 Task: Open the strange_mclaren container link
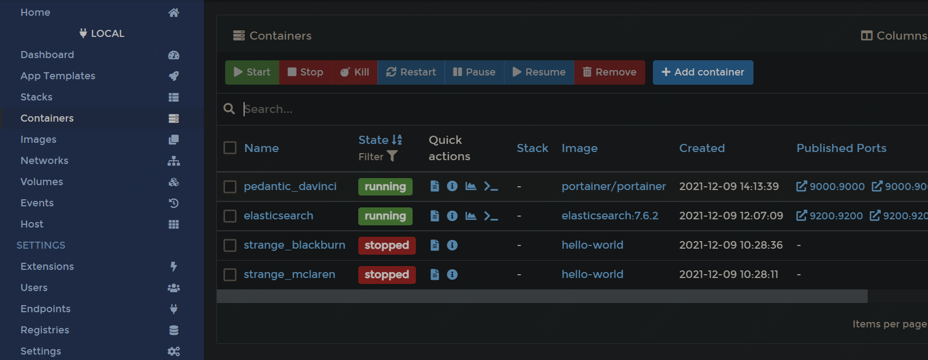289,274
